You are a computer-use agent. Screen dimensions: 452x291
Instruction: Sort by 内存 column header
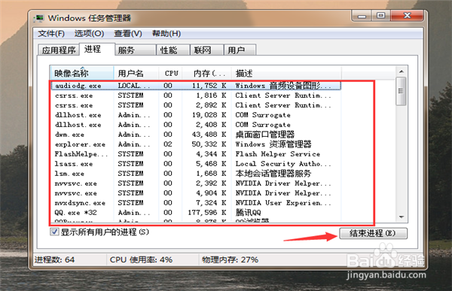click(x=207, y=73)
